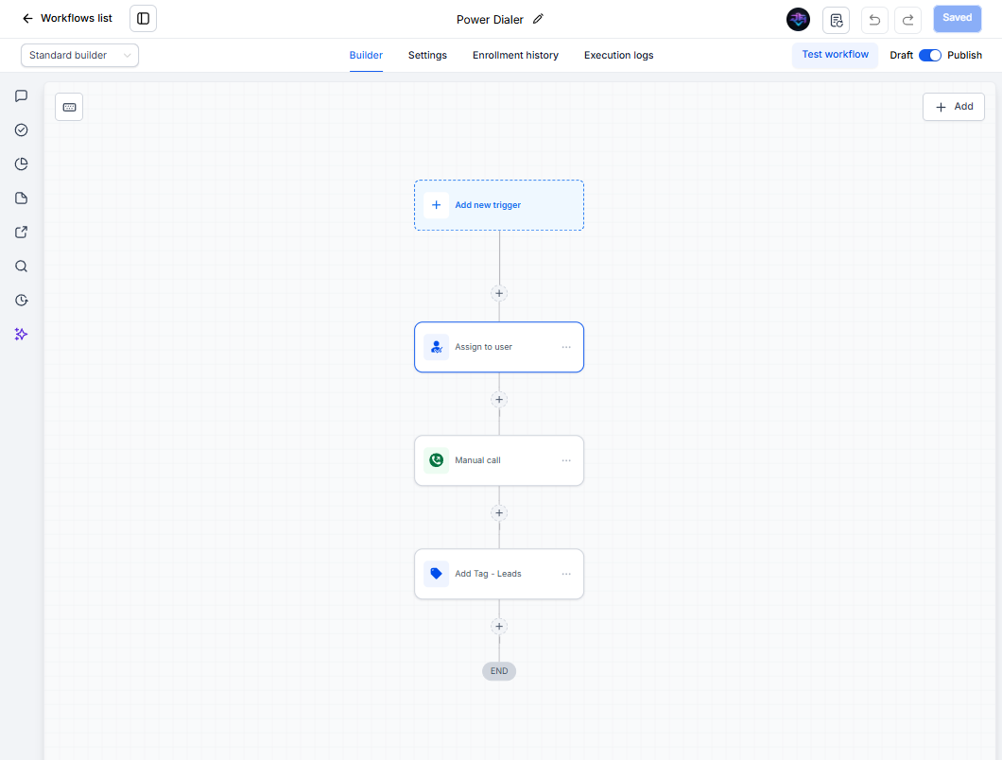The height and width of the screenshot is (760, 1002).
Task: Click the search magnifier sidebar icon
Action: pos(21,266)
